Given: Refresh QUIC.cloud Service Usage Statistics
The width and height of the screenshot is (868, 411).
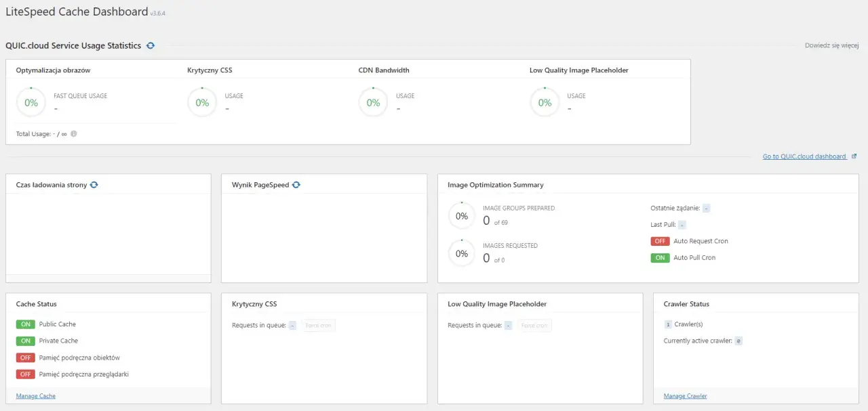Looking at the screenshot, I should [151, 45].
